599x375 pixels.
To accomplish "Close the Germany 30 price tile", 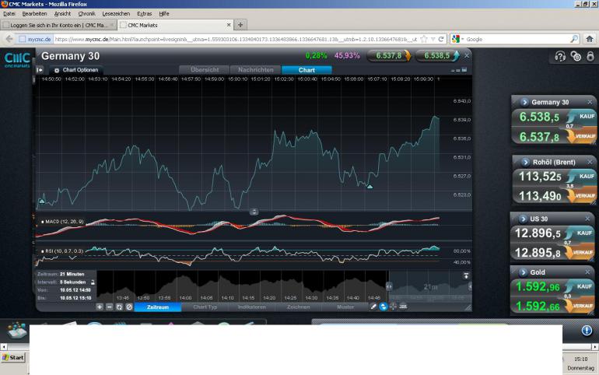I will click(x=590, y=102).
